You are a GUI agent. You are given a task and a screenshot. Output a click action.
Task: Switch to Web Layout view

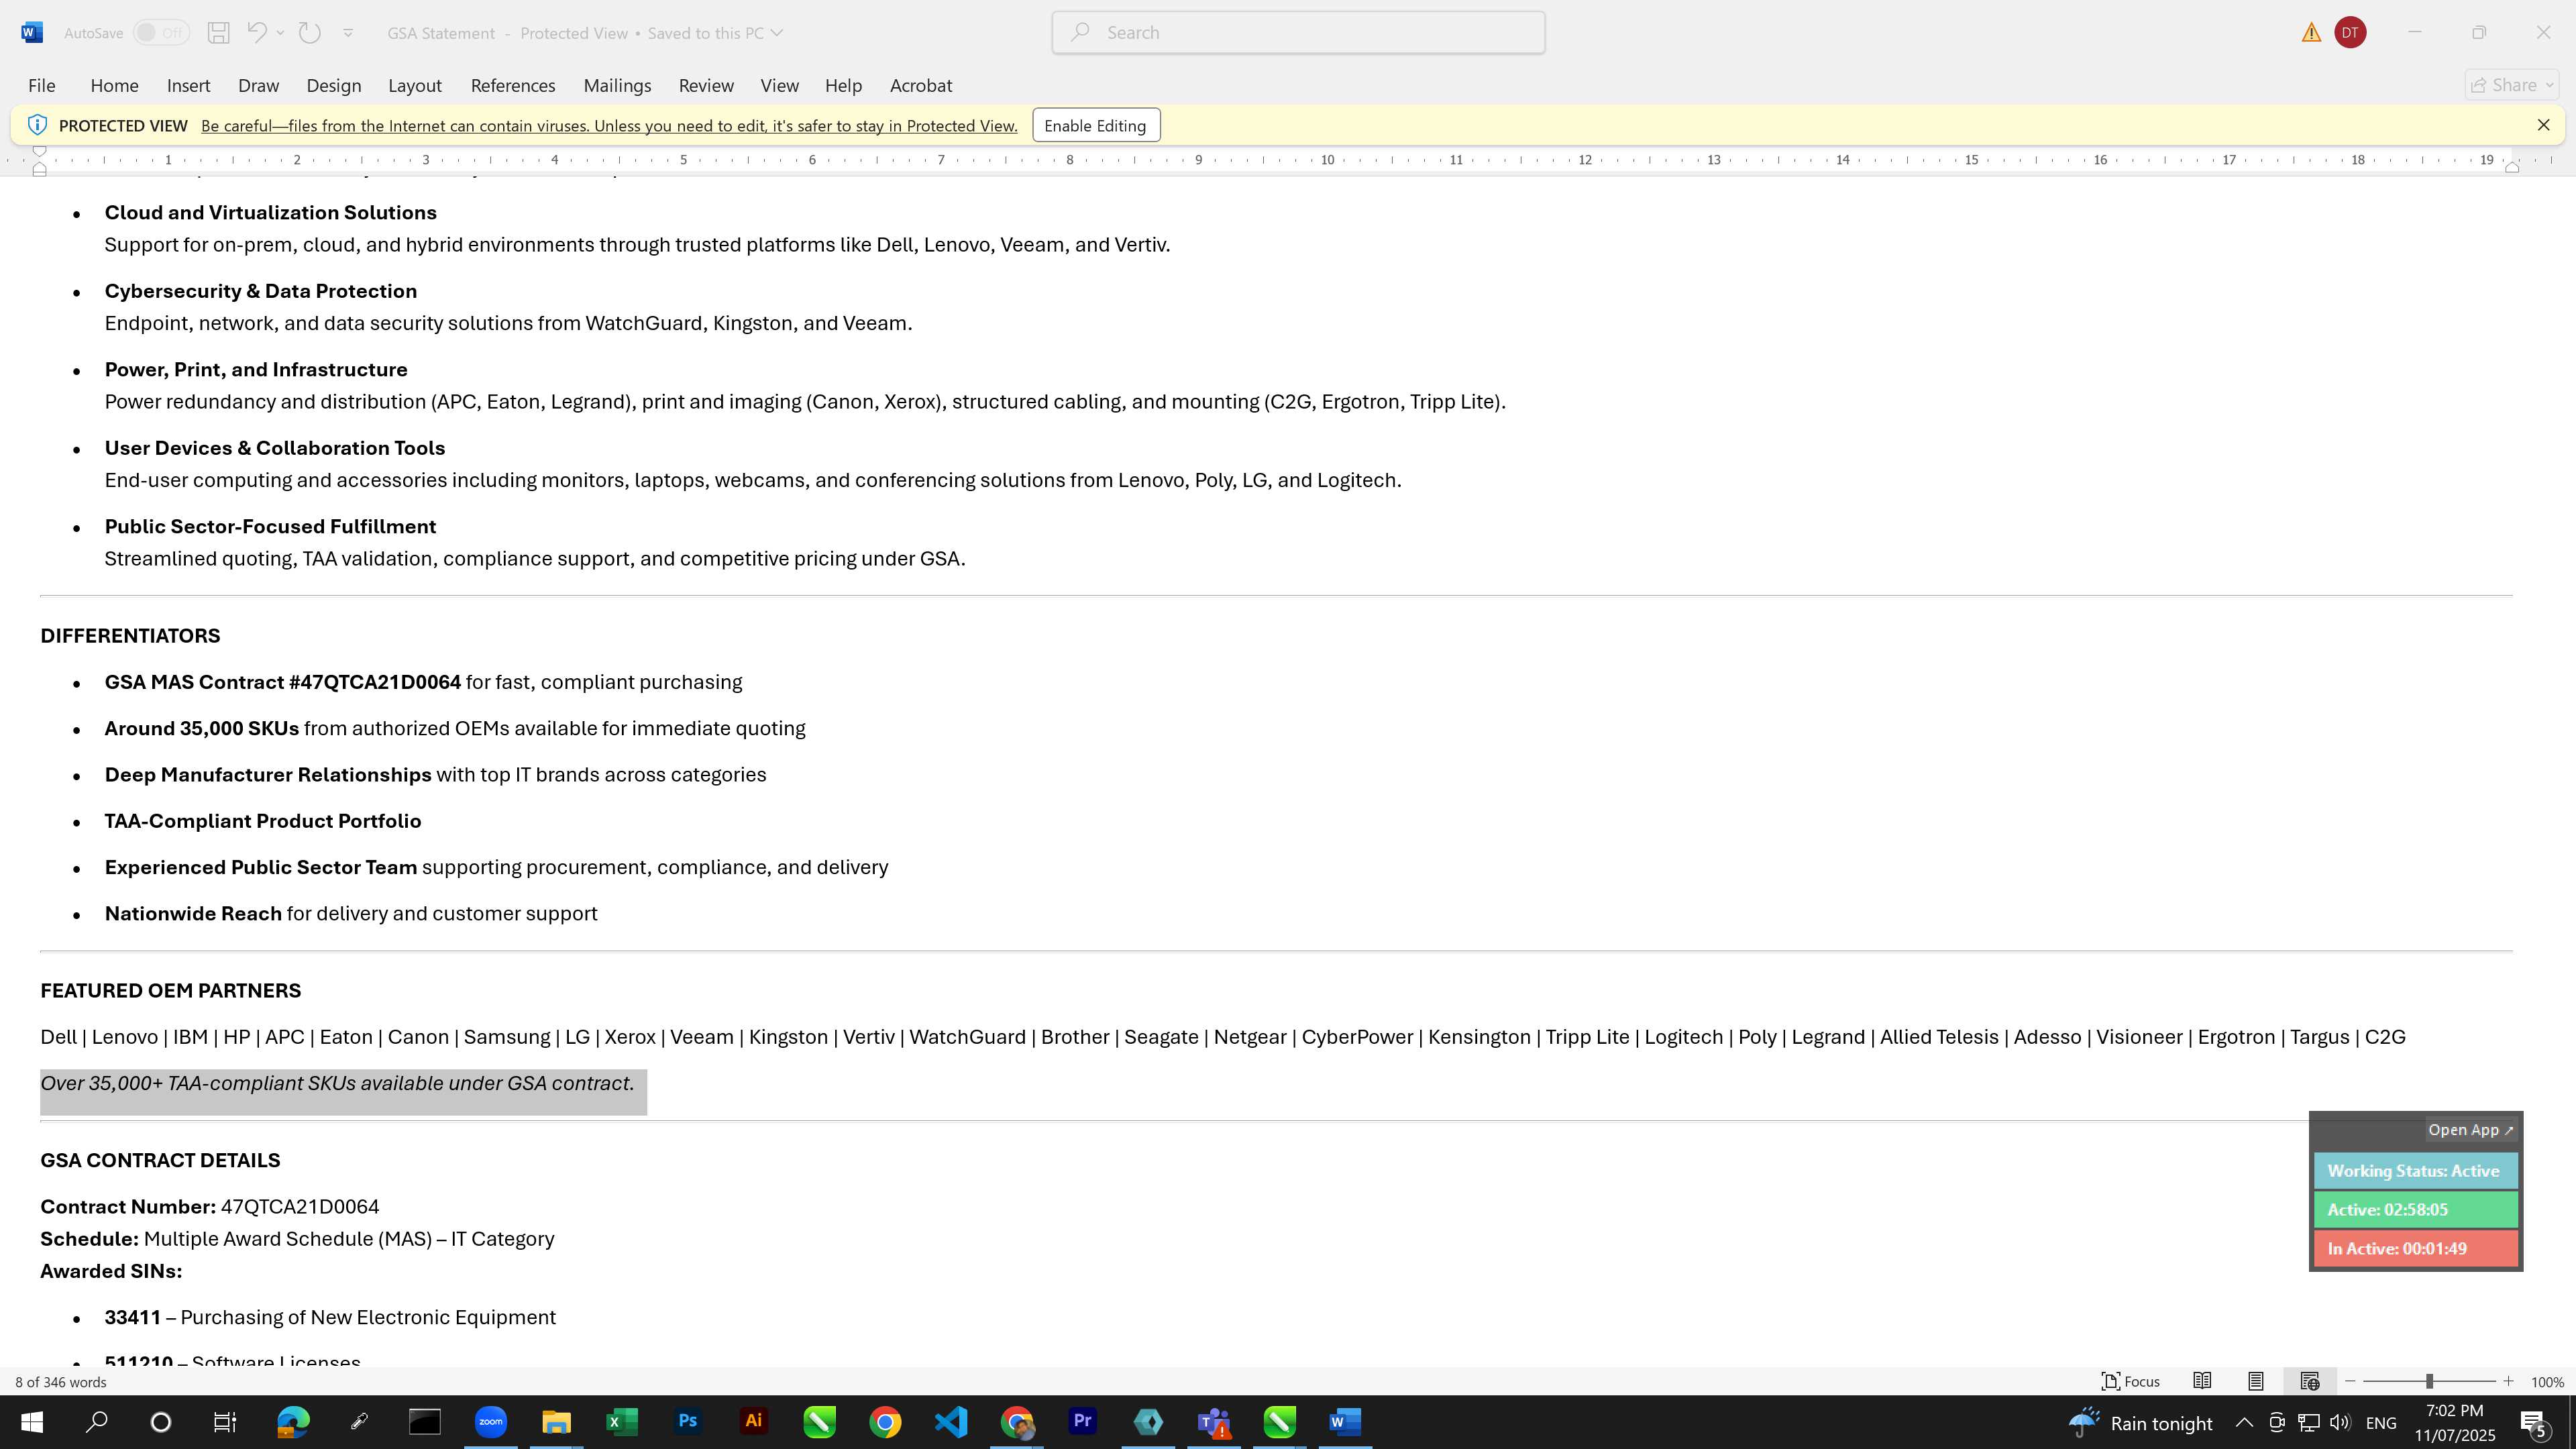tap(2310, 1381)
